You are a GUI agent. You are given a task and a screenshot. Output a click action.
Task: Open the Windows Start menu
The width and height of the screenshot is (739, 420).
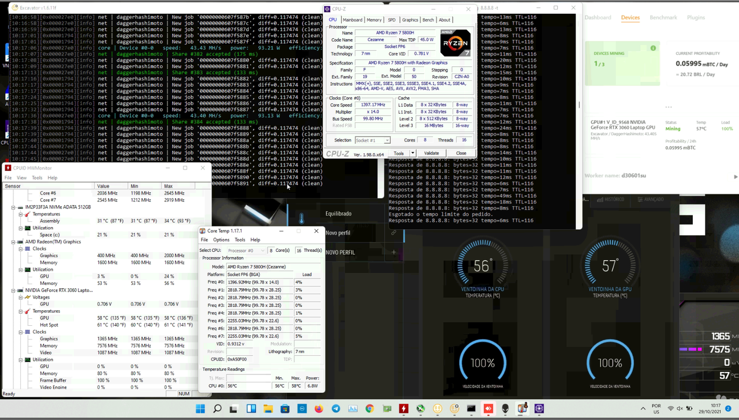point(200,409)
